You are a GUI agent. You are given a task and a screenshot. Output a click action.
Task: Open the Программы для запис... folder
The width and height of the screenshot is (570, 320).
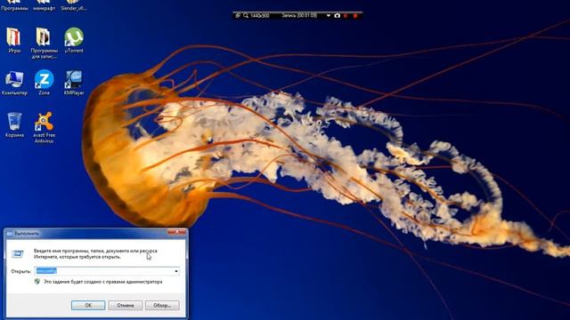[44, 43]
